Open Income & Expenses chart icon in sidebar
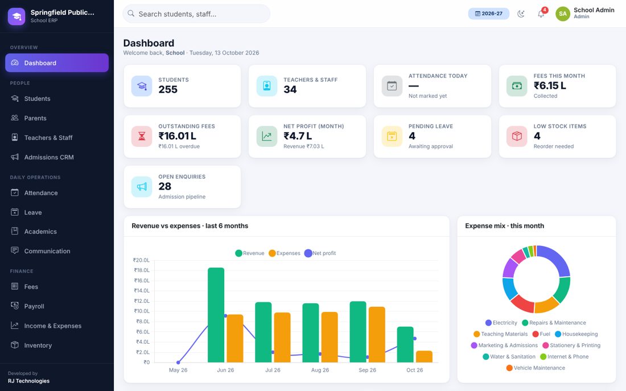The image size is (626, 391). click(15, 325)
